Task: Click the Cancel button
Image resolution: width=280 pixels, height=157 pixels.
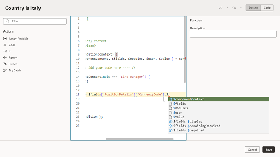Action: point(252,150)
